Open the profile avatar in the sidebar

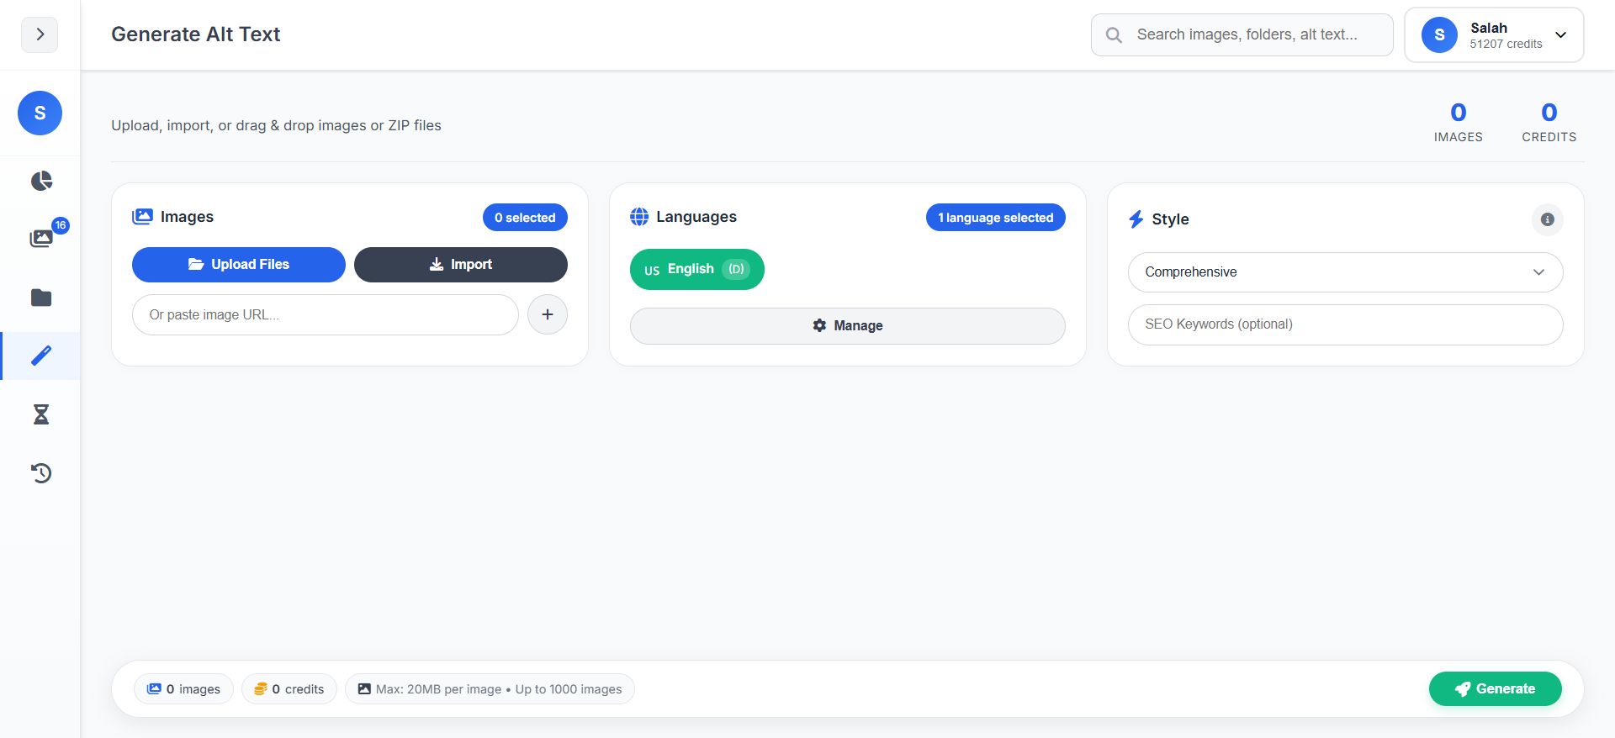point(40,113)
